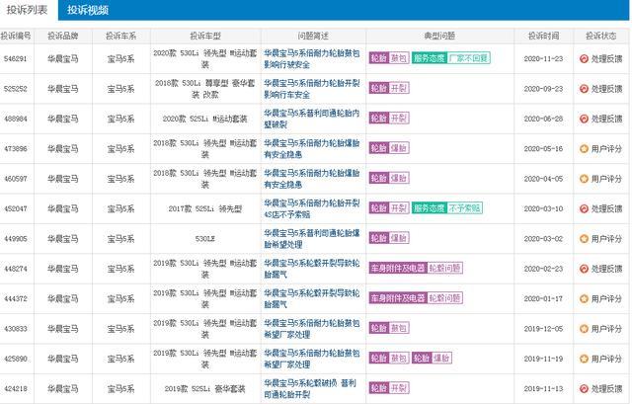Select complaint number 546291

pos(16,59)
